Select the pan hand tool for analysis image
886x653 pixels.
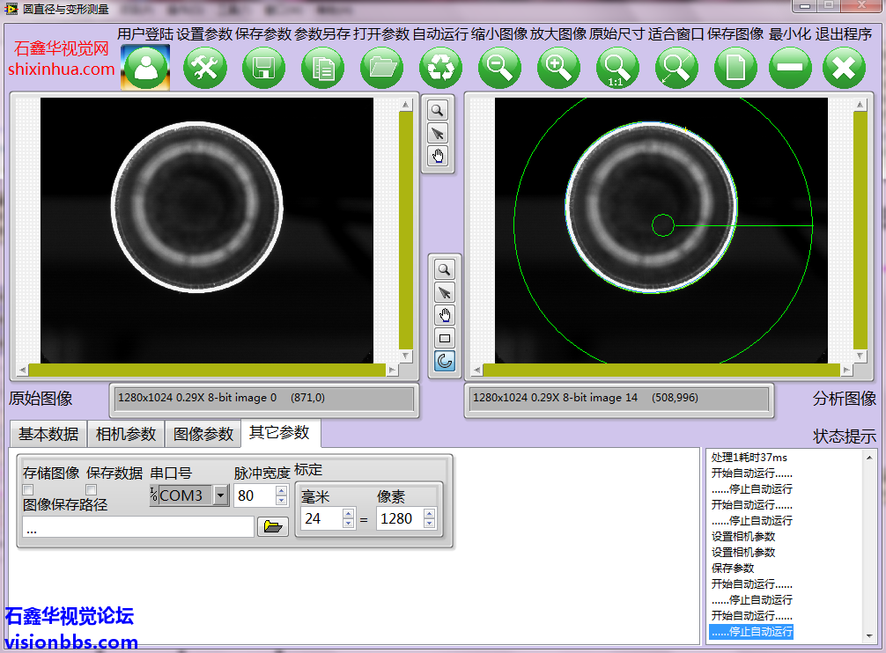coord(445,315)
